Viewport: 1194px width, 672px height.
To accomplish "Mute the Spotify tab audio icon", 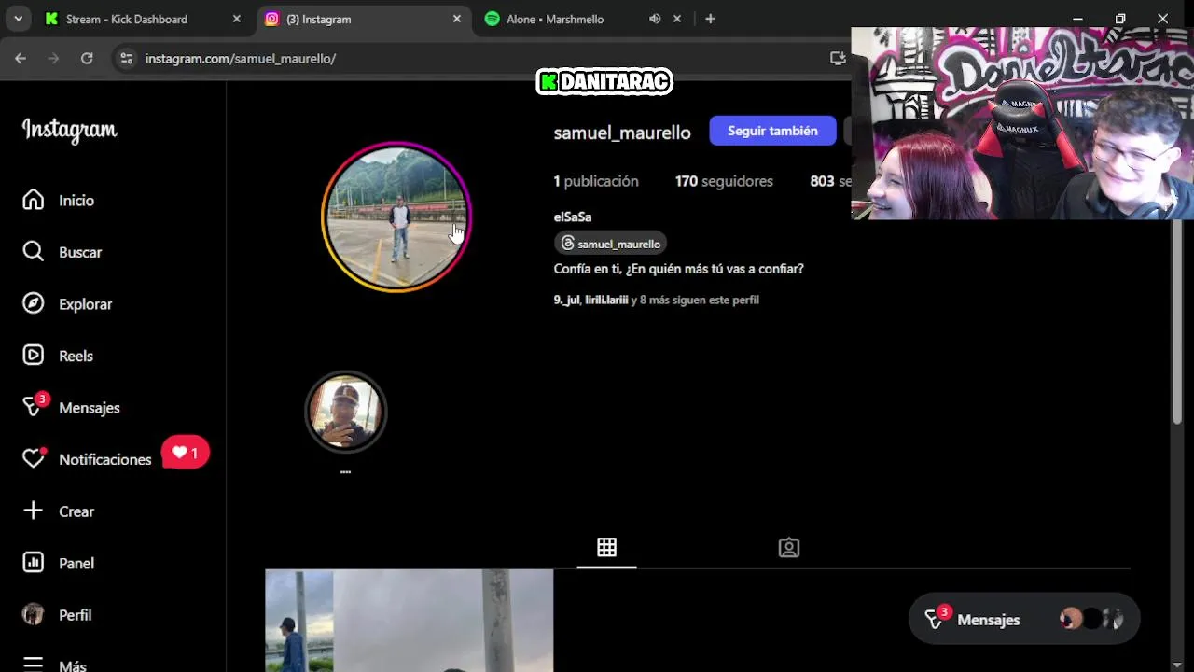I will (x=655, y=19).
